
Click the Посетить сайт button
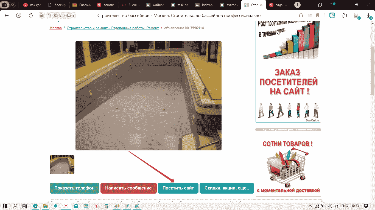point(178,188)
